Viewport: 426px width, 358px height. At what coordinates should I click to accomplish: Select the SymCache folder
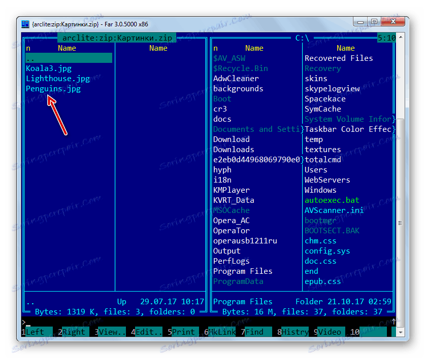(323, 109)
